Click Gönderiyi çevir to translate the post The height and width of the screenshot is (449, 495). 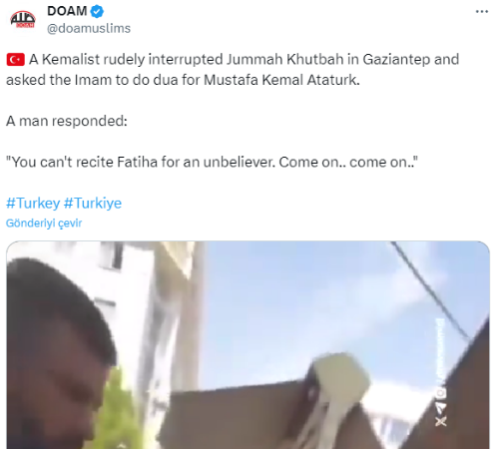pyautogui.click(x=44, y=223)
